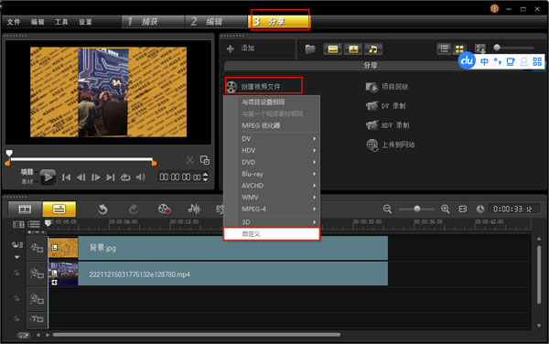Screen dimensions: 549x344
Task: Open the Record/Capture option reel icon
Action: 164,209
